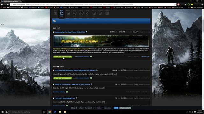Preview Depth of Field Pack magnifier icon

pyautogui.click(x=91, y=84)
